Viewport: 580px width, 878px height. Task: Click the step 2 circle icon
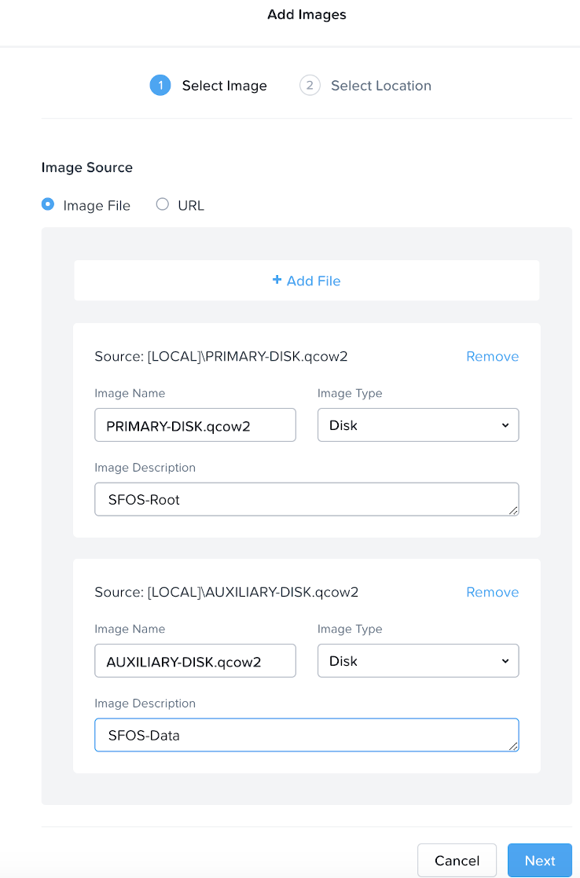click(x=310, y=85)
